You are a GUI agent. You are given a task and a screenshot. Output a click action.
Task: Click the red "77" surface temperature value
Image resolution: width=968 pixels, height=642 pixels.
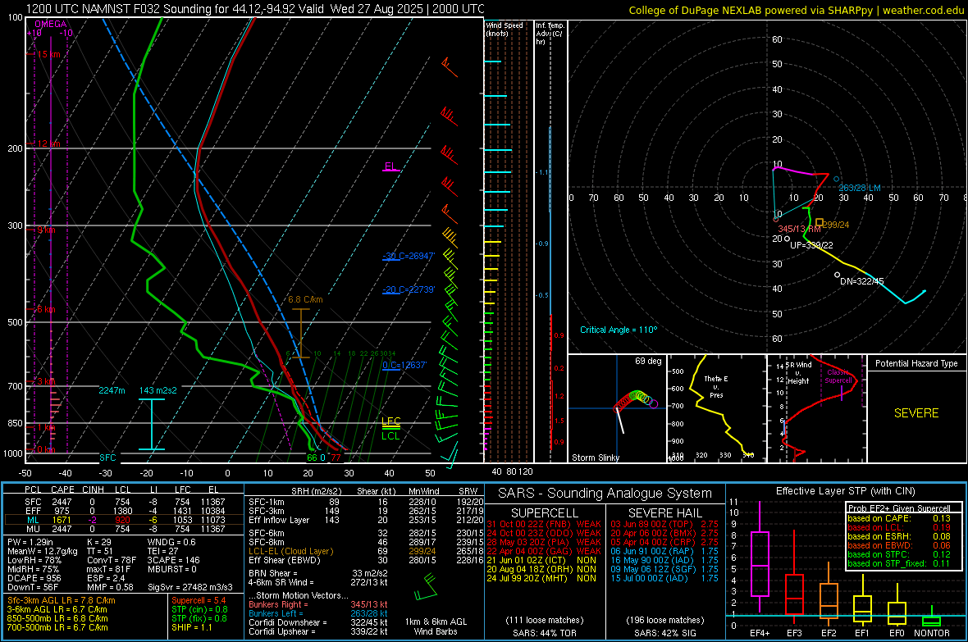tap(336, 458)
